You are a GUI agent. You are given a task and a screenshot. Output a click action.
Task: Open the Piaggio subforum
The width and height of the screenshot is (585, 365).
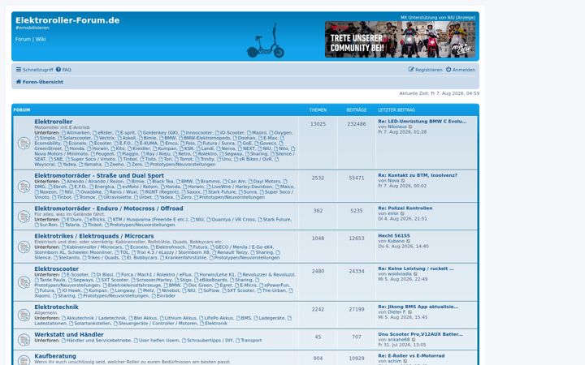[130, 154]
